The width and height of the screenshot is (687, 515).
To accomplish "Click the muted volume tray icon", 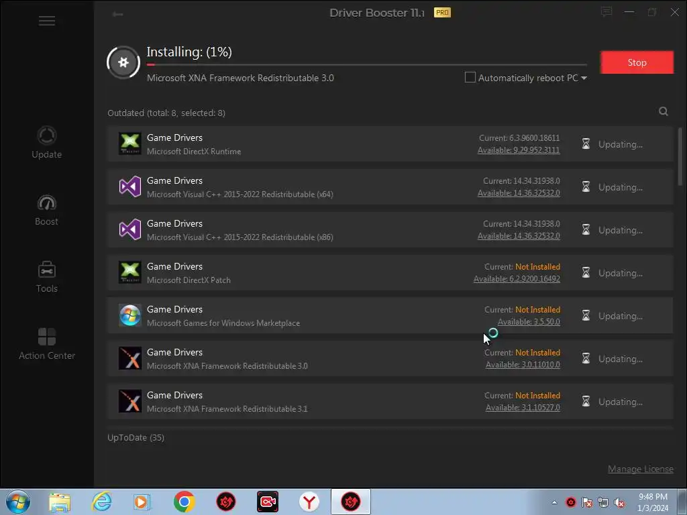I will click(619, 503).
